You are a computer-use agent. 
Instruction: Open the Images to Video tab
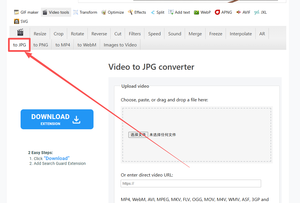pos(120,45)
